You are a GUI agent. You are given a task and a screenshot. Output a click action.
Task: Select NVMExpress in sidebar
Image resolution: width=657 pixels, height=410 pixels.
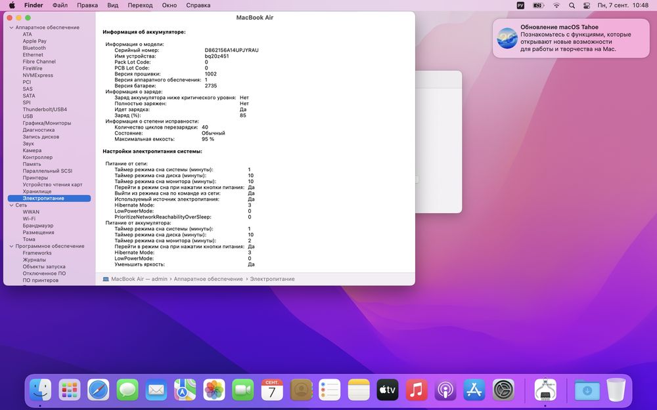pyautogui.click(x=37, y=75)
